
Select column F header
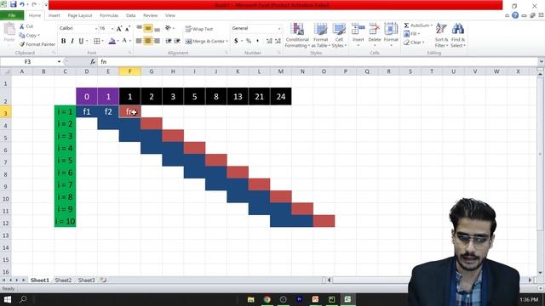[x=129, y=71]
